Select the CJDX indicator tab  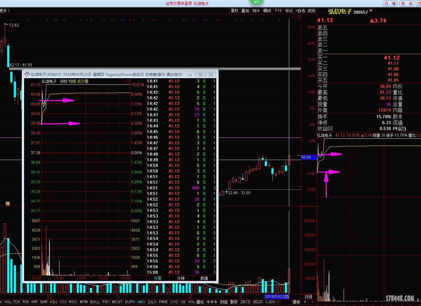(270, 302)
